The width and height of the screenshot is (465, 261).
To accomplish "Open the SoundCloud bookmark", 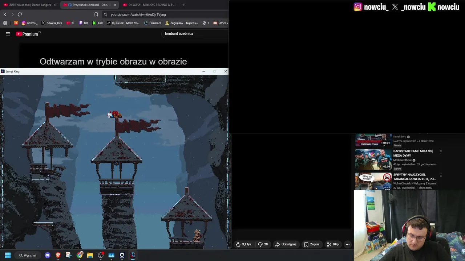I will pyautogui.click(x=16, y=23).
